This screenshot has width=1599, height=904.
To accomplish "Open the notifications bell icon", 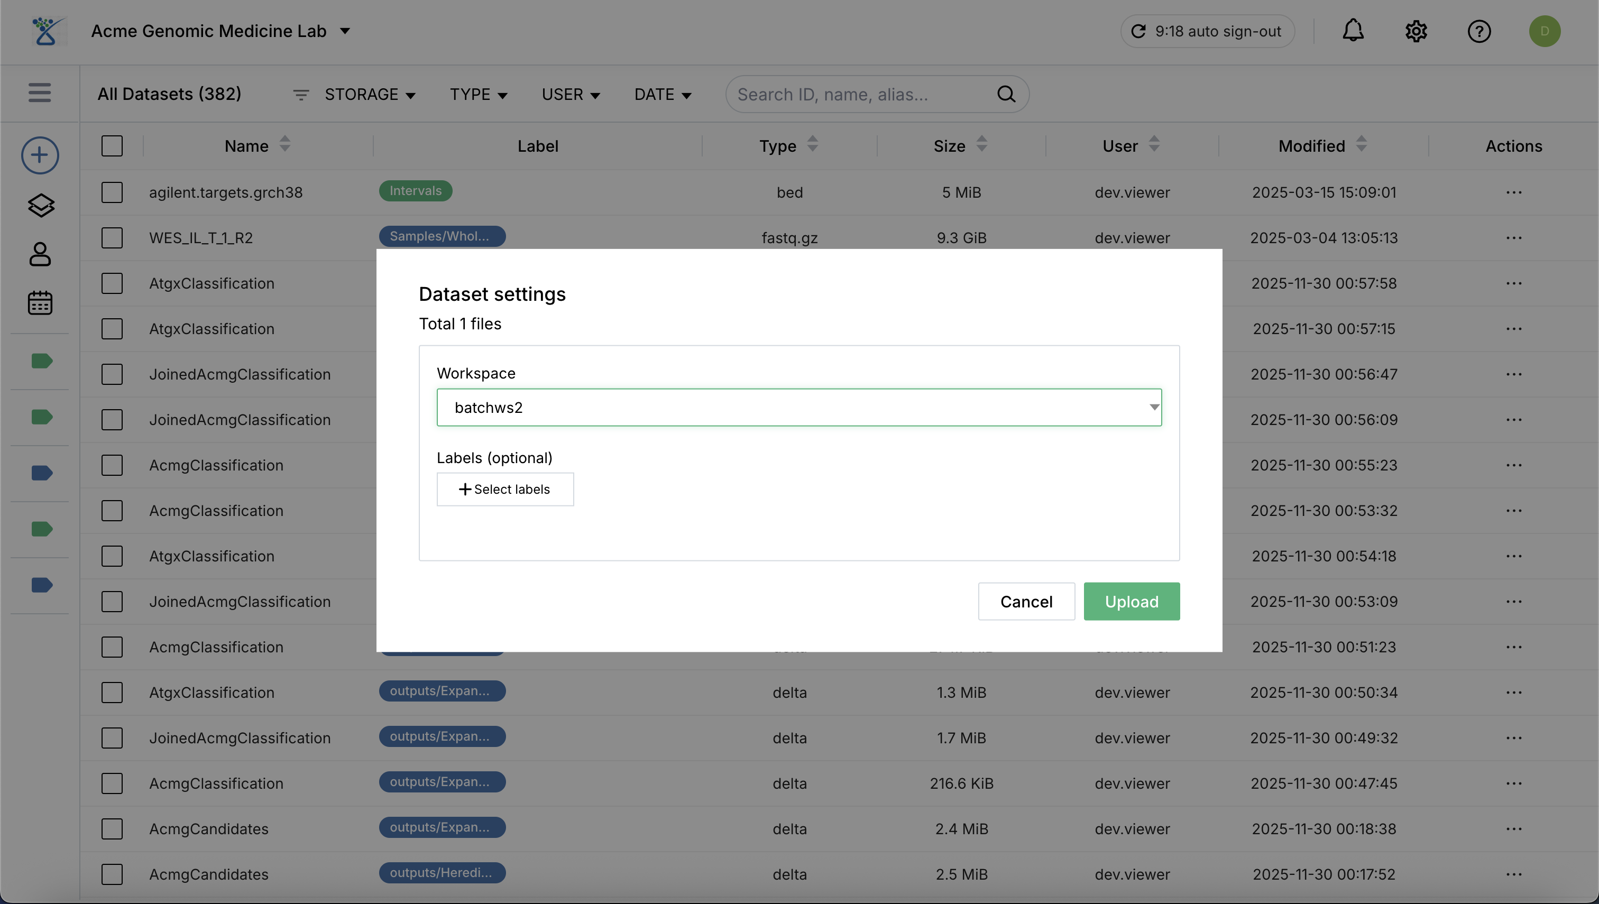I will (1353, 31).
